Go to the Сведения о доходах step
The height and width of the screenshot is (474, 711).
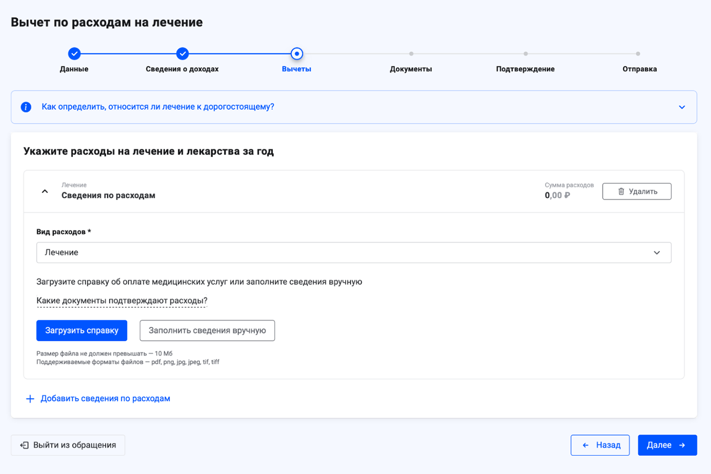[182, 69]
